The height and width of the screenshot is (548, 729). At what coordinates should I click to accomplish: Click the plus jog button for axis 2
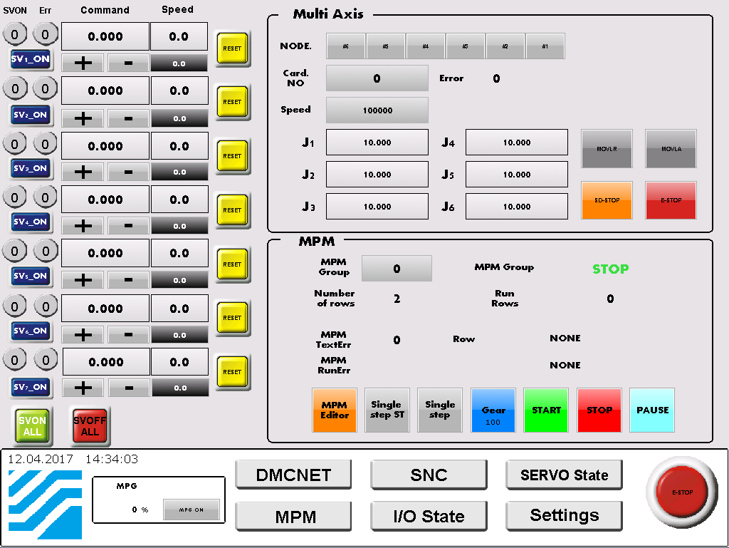[x=83, y=118]
